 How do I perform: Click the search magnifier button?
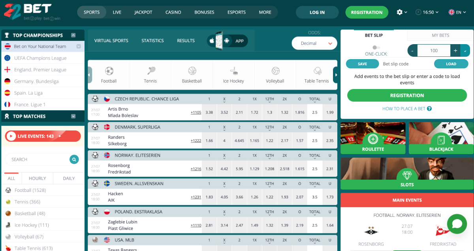tap(74, 159)
